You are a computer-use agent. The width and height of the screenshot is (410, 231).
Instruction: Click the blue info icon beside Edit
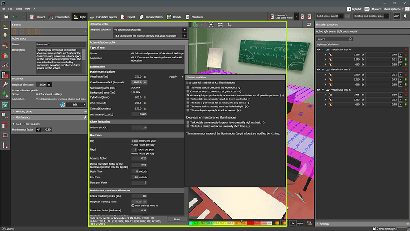click(x=62, y=104)
